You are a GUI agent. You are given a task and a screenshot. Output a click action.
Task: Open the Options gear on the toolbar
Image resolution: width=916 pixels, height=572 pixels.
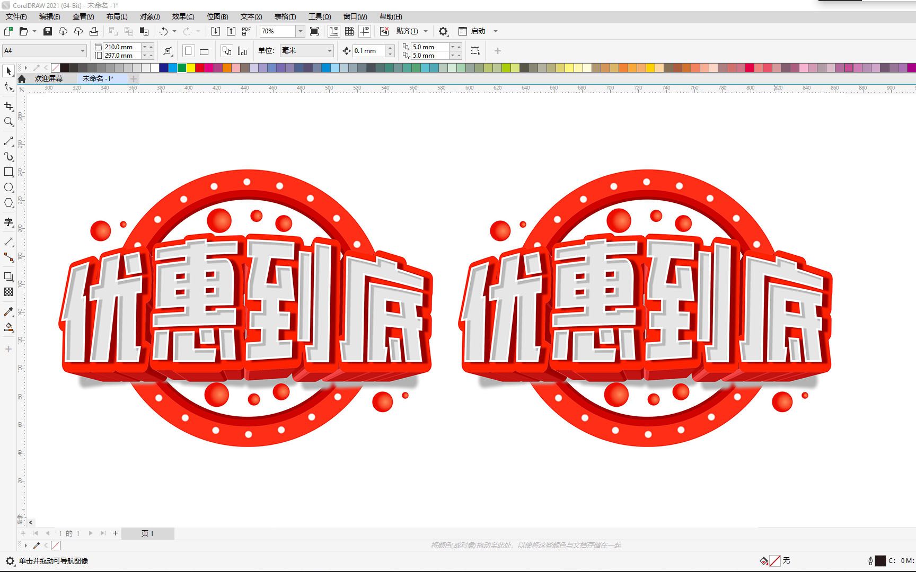tap(443, 31)
